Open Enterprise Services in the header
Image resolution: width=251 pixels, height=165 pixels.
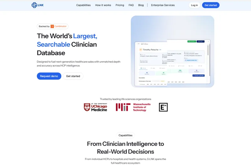163,5
